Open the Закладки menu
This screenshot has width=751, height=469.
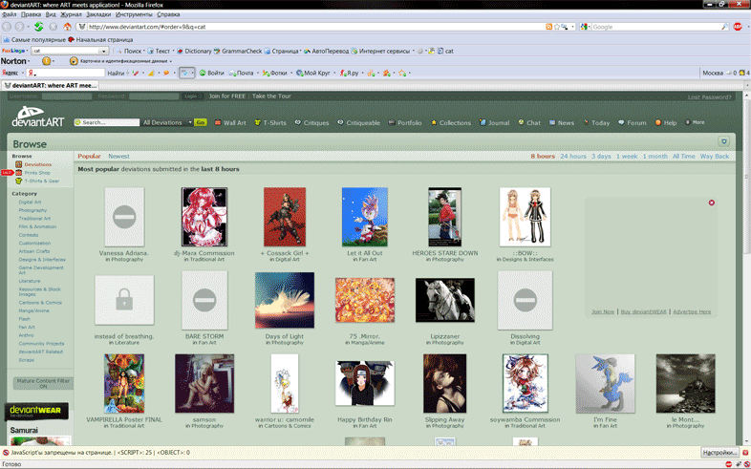pyautogui.click(x=97, y=14)
